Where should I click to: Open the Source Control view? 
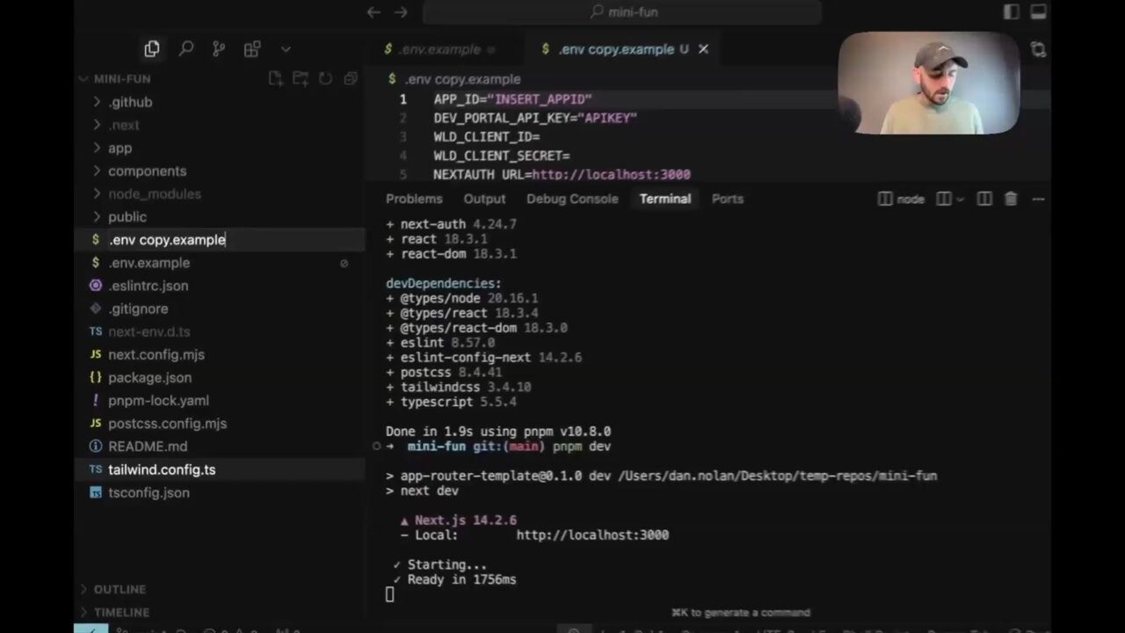point(219,48)
